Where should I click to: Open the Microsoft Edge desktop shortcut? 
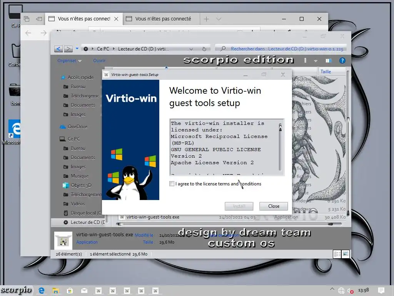click(x=12, y=132)
